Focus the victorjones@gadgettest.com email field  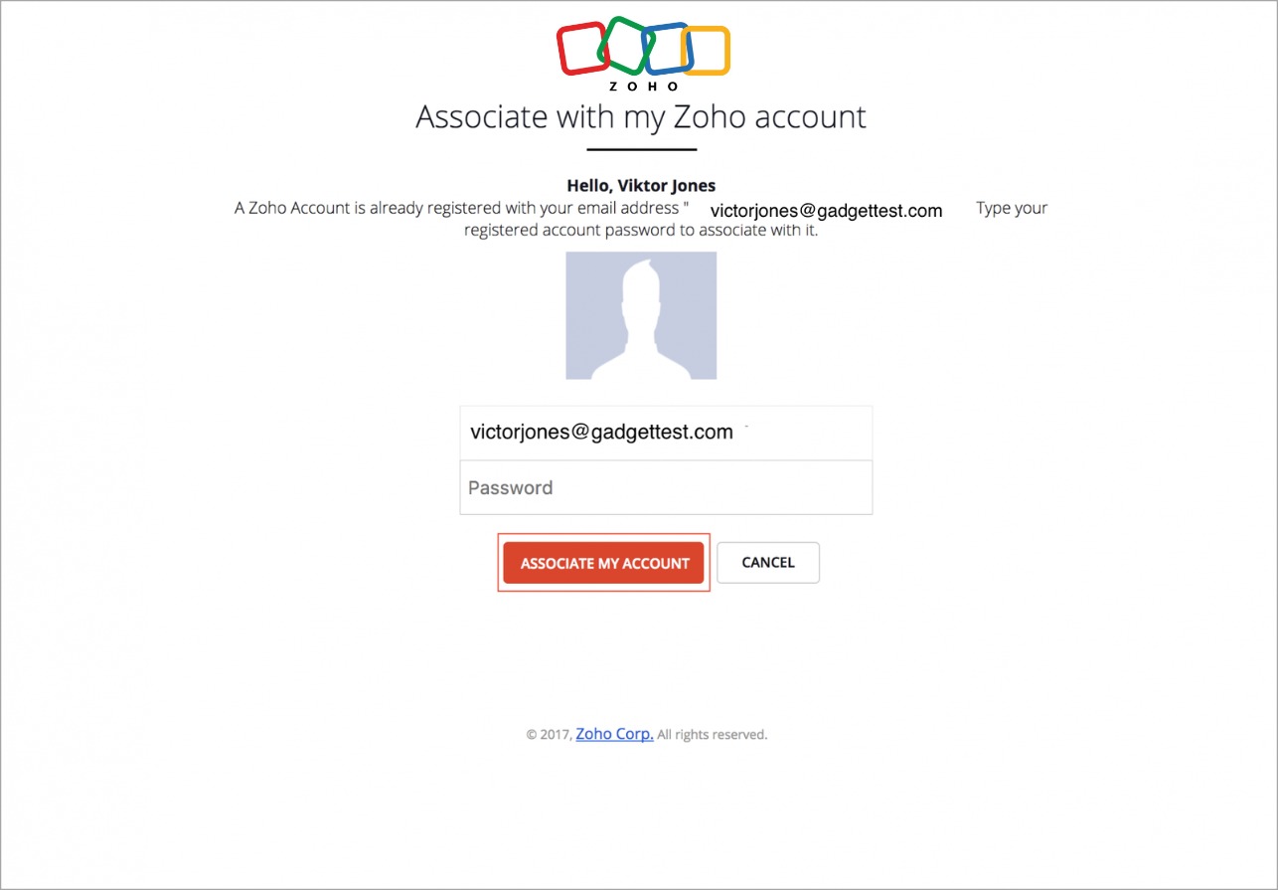tap(666, 433)
